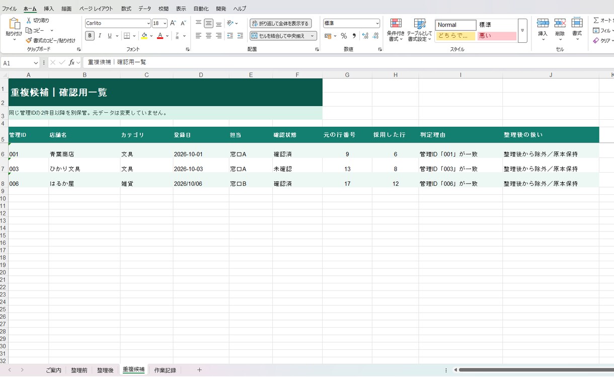This screenshot has height=377, width=614.
Task: Toggle underline formatting (U)
Action: (x=109, y=36)
